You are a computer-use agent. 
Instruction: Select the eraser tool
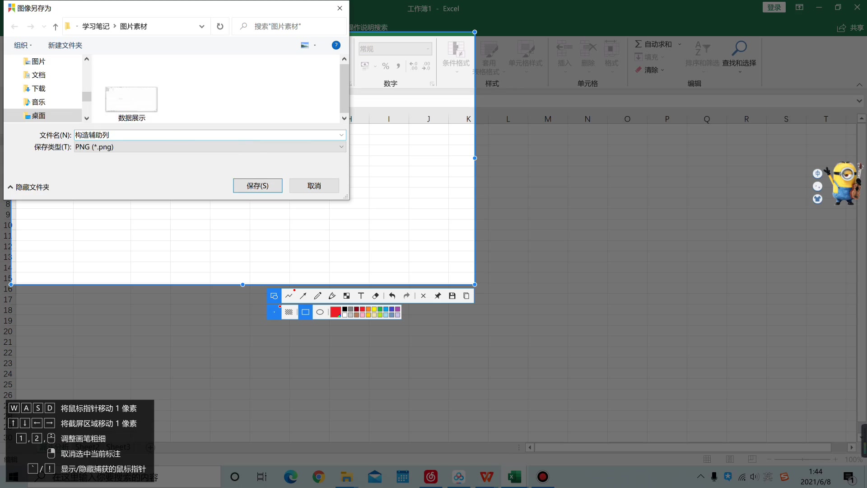375,296
